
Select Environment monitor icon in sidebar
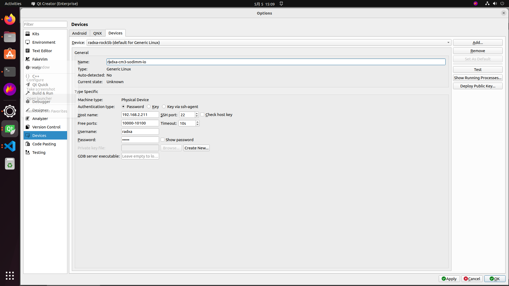point(28,42)
